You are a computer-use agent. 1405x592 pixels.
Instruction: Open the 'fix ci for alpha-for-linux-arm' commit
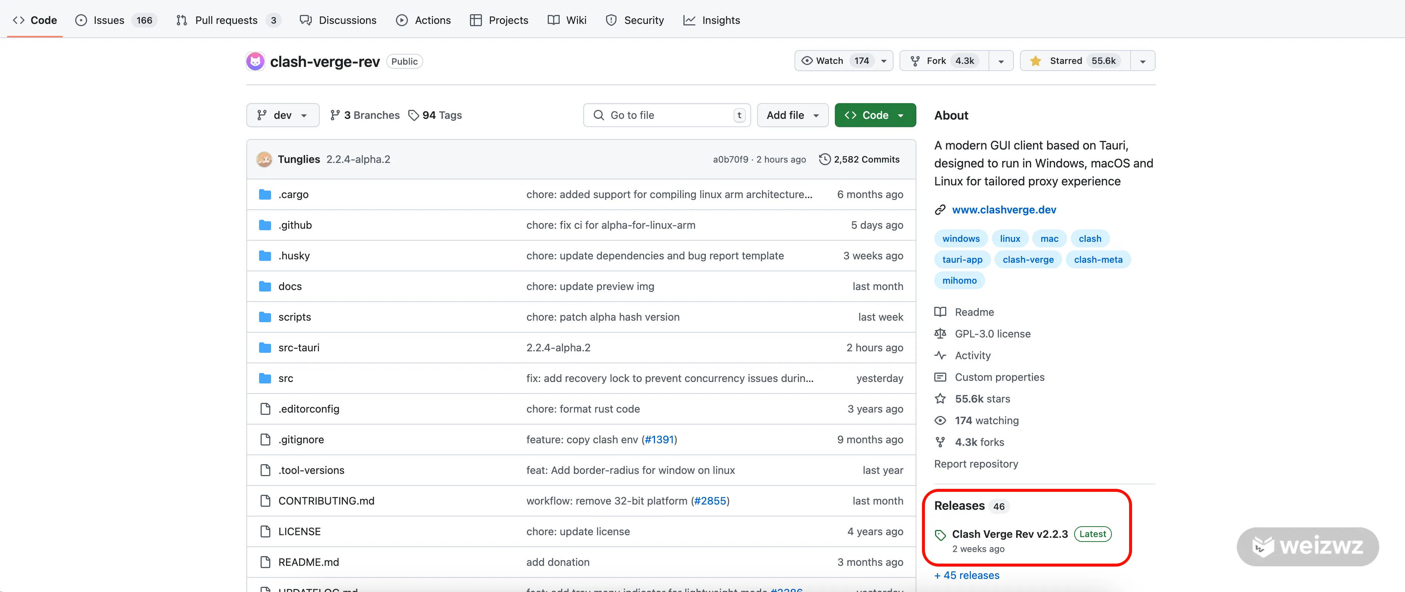tap(611, 225)
